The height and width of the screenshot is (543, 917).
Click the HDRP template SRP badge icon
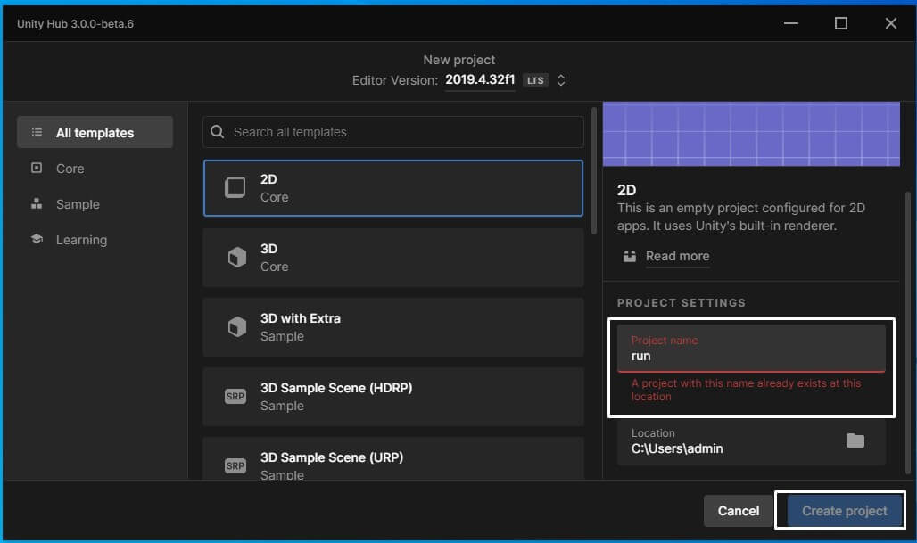coord(235,396)
